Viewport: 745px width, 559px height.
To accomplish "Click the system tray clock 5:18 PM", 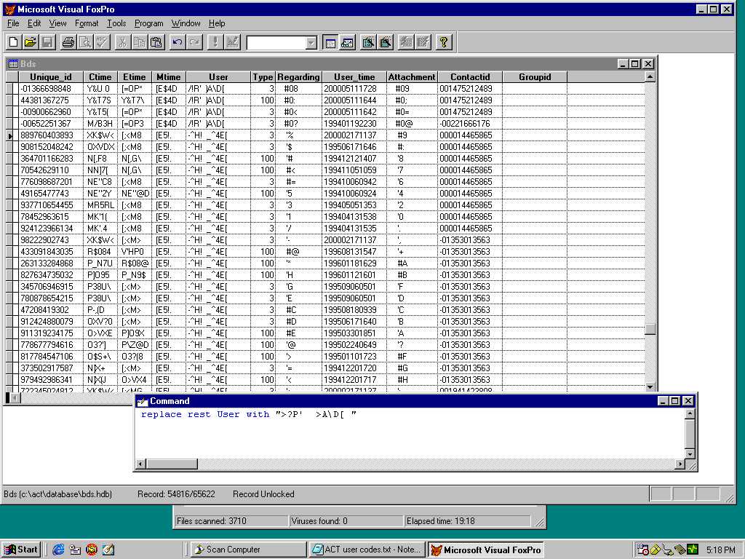I will pyautogui.click(x=720, y=550).
